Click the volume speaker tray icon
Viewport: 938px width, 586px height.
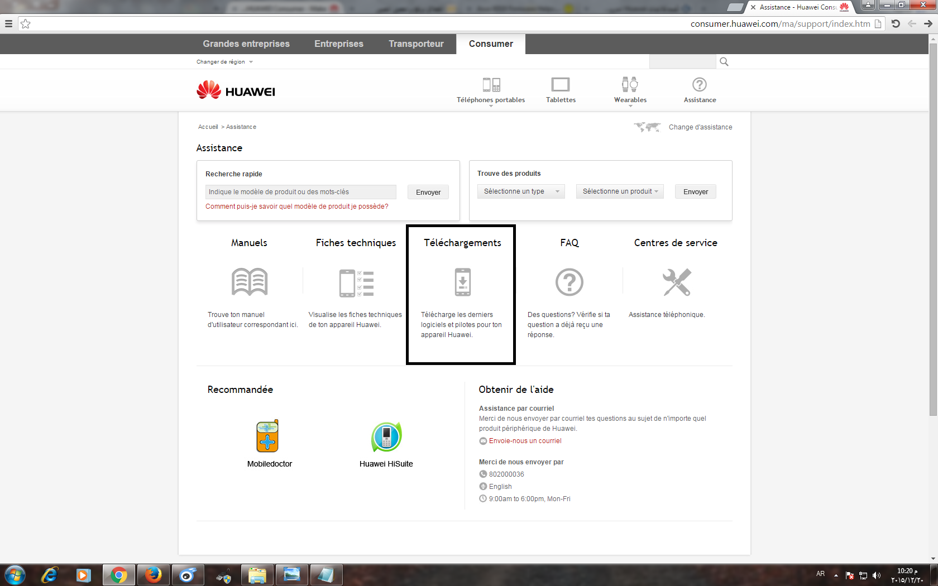(x=877, y=575)
